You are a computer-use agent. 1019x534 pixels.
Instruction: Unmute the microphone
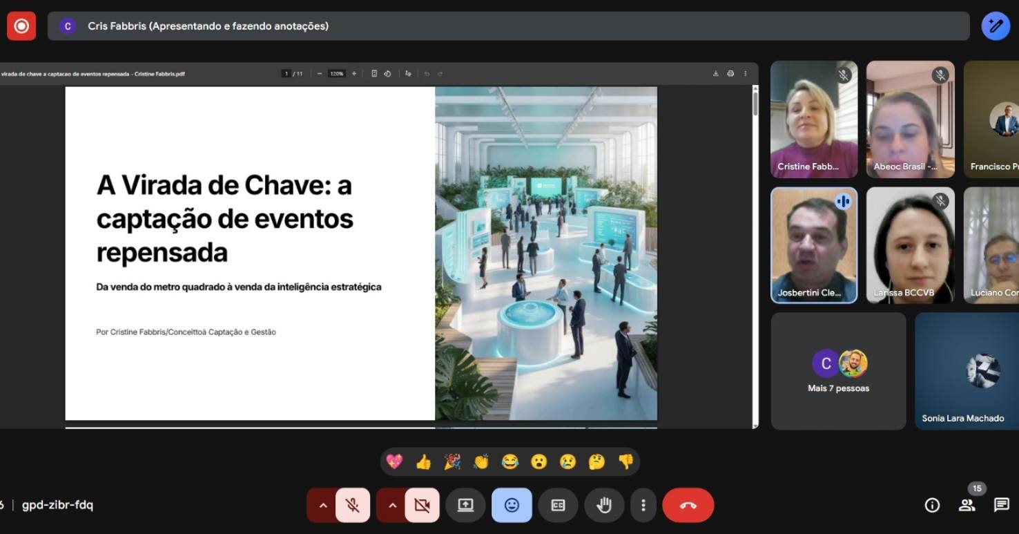coord(353,505)
